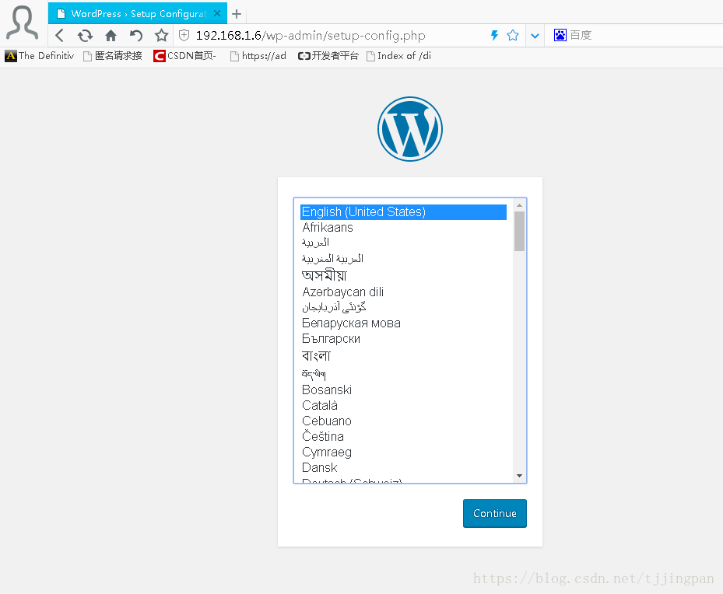This screenshot has height=594, width=723.
Task: Open a new tab with plus button
Action: pos(237,14)
